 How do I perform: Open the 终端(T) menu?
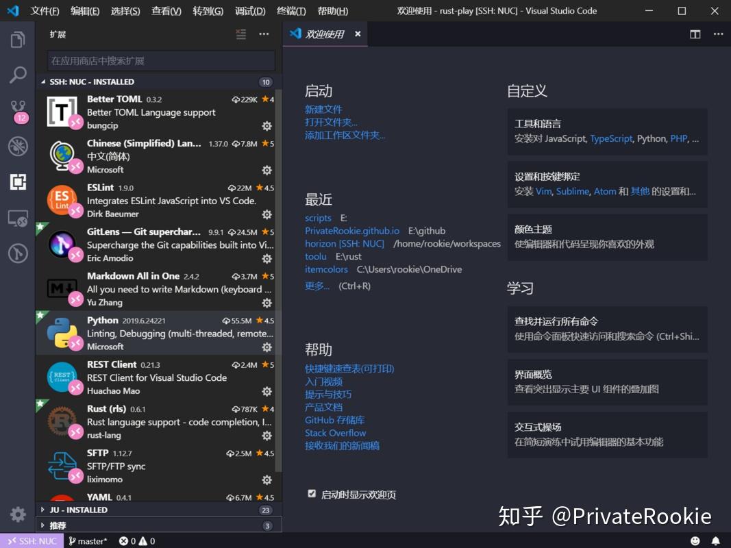click(291, 11)
